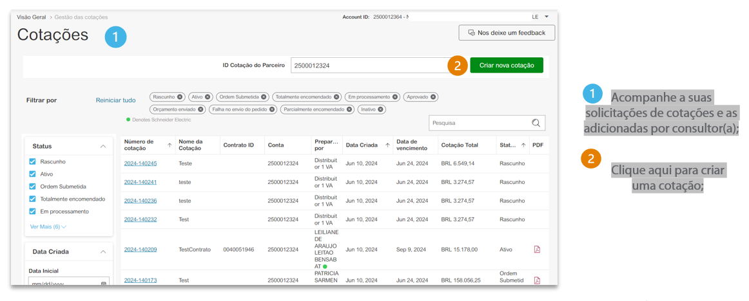Viewport: 749px width, 301px height.
Task: Click Gestão das cotações breadcrumb
Action: click(81, 17)
